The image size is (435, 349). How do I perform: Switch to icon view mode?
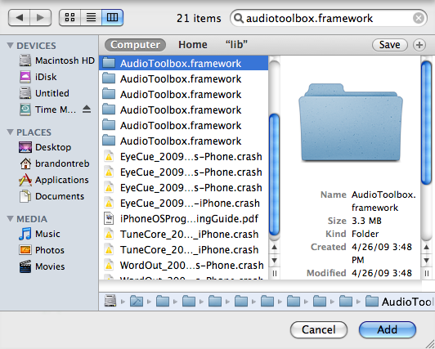[x=70, y=18]
